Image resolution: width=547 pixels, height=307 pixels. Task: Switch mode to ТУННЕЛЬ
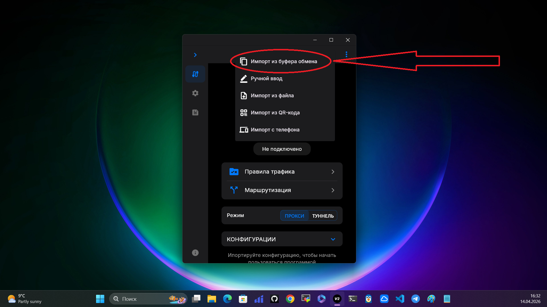(323, 216)
